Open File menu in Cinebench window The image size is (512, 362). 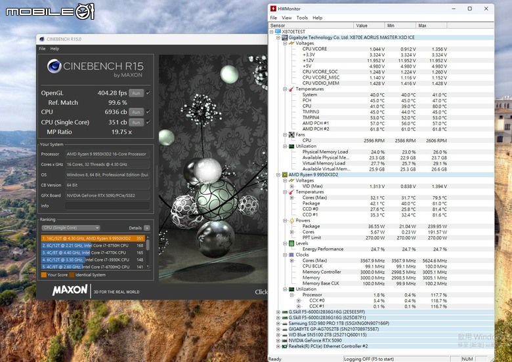(42, 49)
